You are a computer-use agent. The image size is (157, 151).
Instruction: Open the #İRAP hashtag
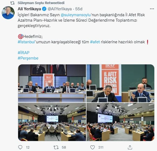click(24, 53)
